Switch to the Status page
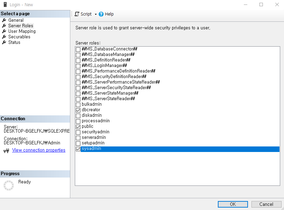The image size is (284, 210). (x=14, y=42)
